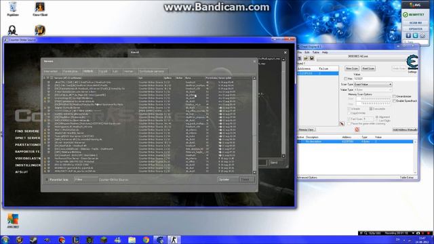The image size is (434, 244).
Task: Enable the Unrandomizer checkbox
Action: click(x=394, y=96)
